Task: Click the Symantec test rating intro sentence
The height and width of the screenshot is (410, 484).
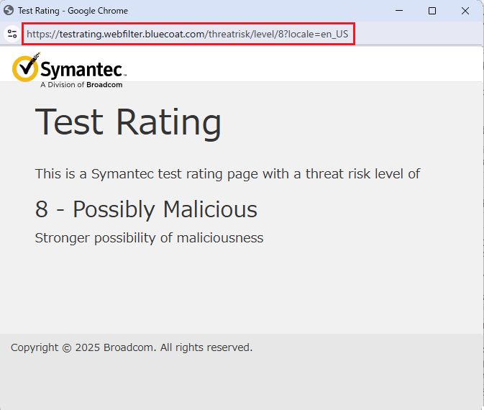Action: (x=227, y=173)
